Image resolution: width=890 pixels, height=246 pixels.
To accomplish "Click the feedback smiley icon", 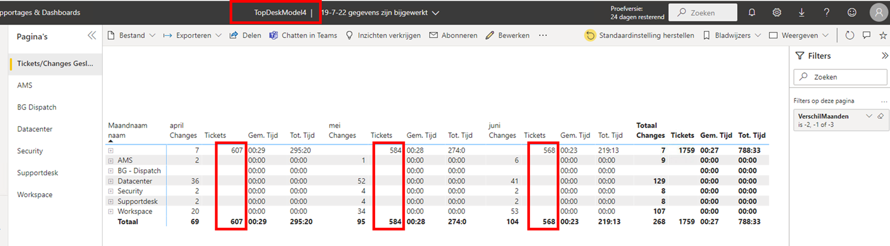I will [x=852, y=13].
